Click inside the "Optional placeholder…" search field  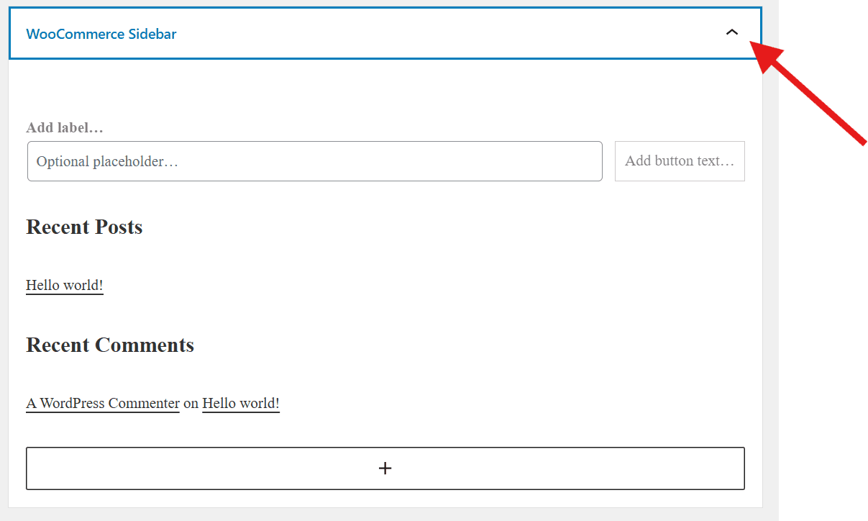tap(314, 160)
